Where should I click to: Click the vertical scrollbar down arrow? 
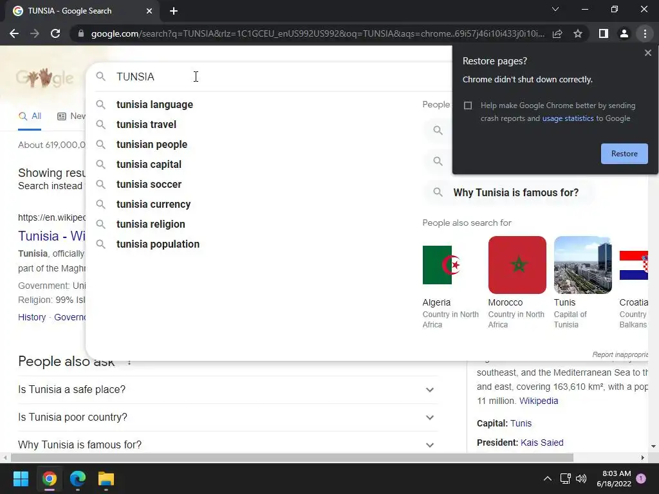click(653, 446)
